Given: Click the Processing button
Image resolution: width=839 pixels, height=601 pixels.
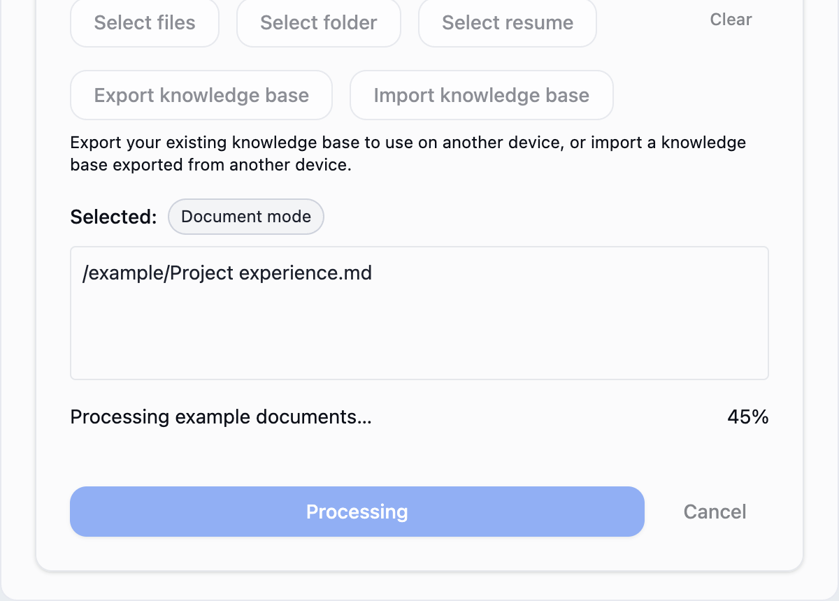Looking at the screenshot, I should click(357, 512).
